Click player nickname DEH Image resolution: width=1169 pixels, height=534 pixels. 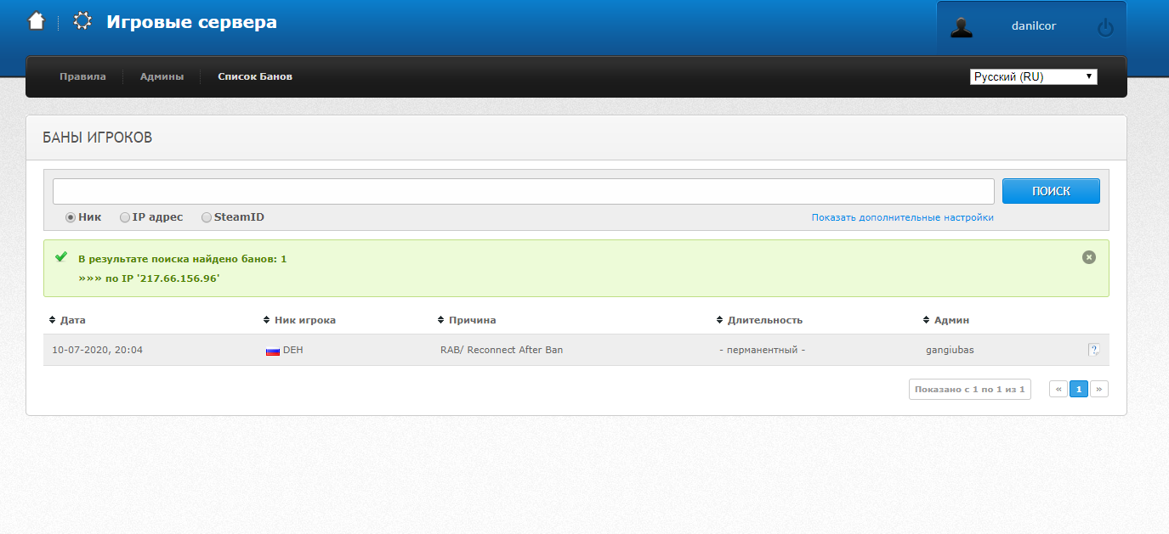[x=293, y=350]
